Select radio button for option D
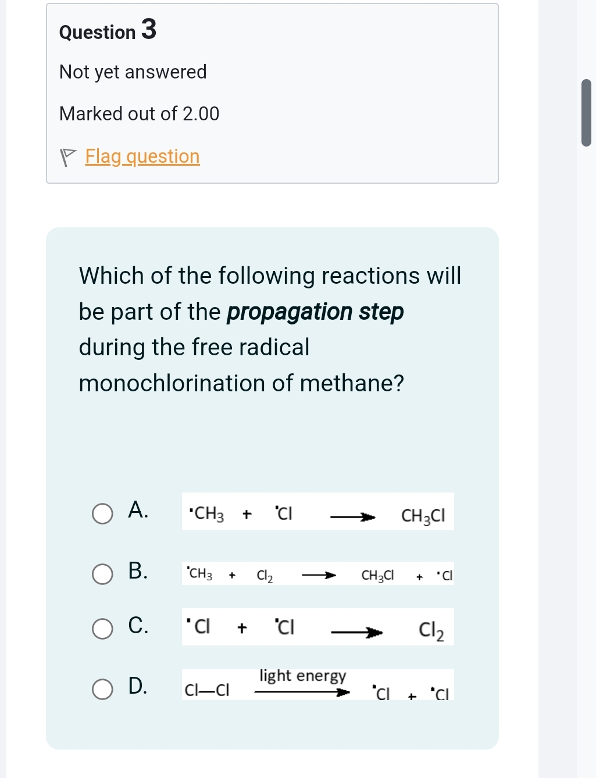Viewport: 596px width, 778px height. pyautogui.click(x=102, y=690)
